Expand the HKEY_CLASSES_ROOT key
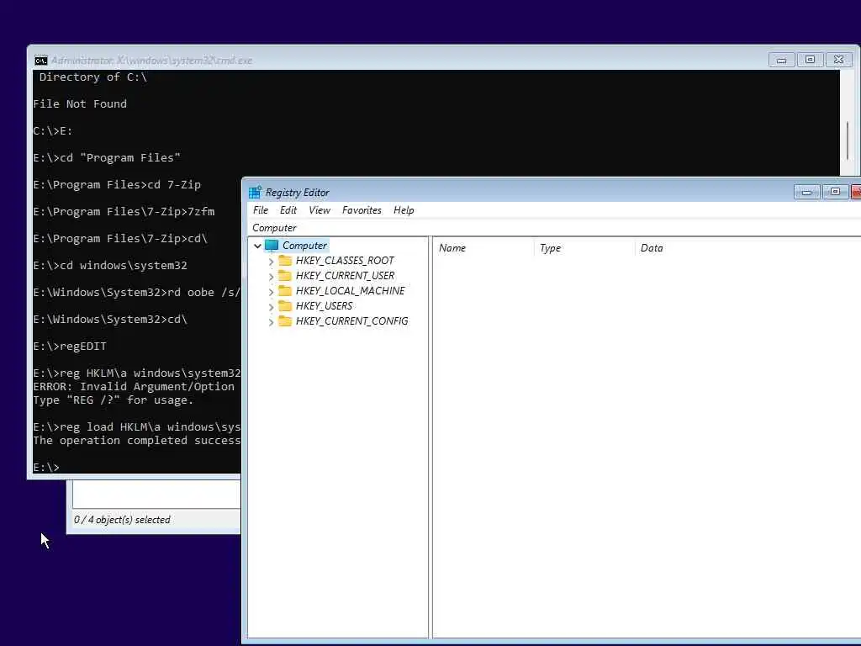The height and width of the screenshot is (646, 861). [272, 262]
